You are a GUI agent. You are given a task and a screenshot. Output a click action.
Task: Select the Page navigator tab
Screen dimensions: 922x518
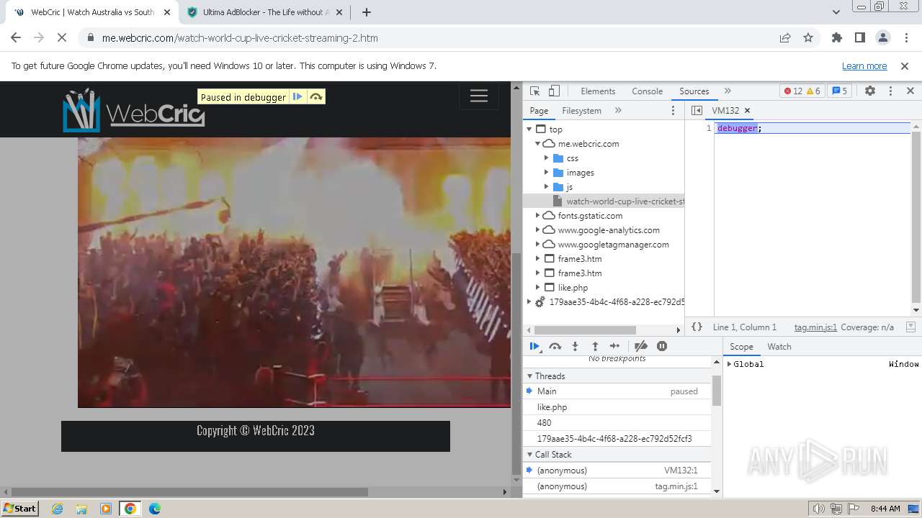pos(539,111)
